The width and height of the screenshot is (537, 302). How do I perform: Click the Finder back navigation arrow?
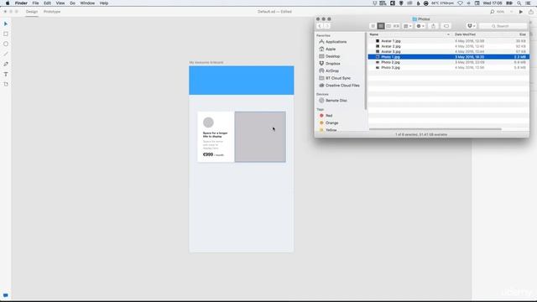pyautogui.click(x=320, y=26)
